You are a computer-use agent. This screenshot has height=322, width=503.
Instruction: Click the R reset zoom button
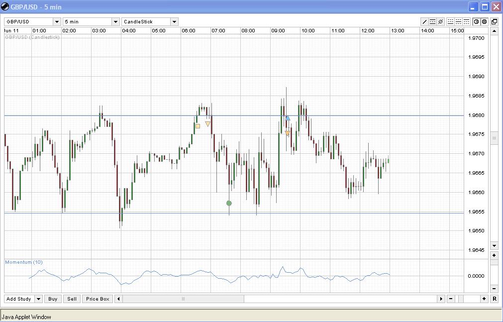(495, 299)
